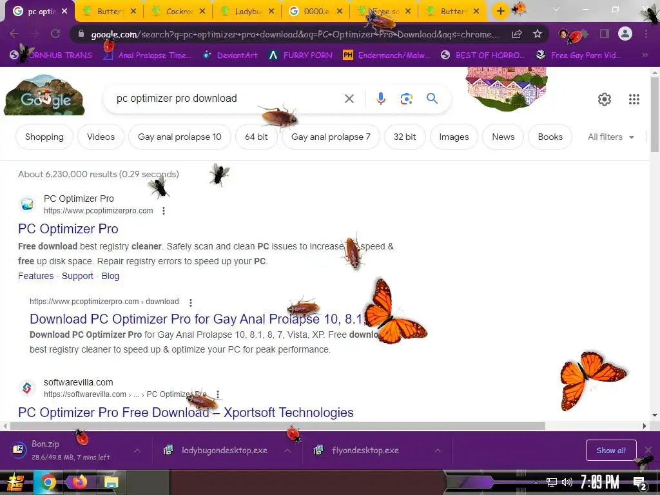This screenshot has height=495, width=660.
Task: View site information lock icon
Action: [81, 34]
